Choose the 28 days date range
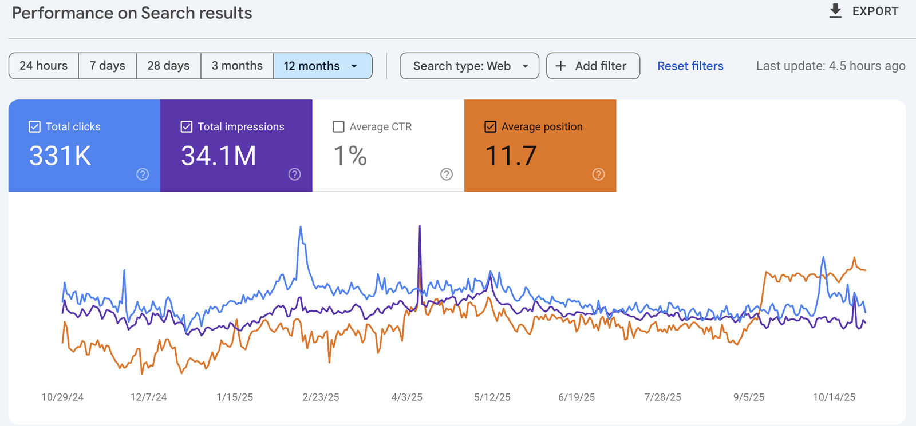The width and height of the screenshot is (916, 426). [168, 66]
